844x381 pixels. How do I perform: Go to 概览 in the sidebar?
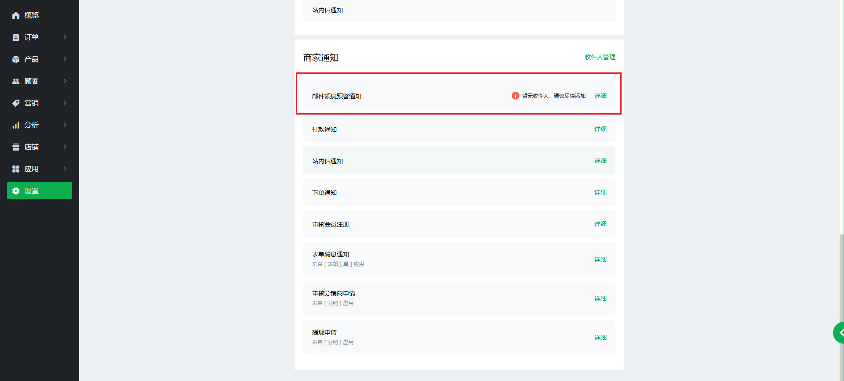click(32, 15)
